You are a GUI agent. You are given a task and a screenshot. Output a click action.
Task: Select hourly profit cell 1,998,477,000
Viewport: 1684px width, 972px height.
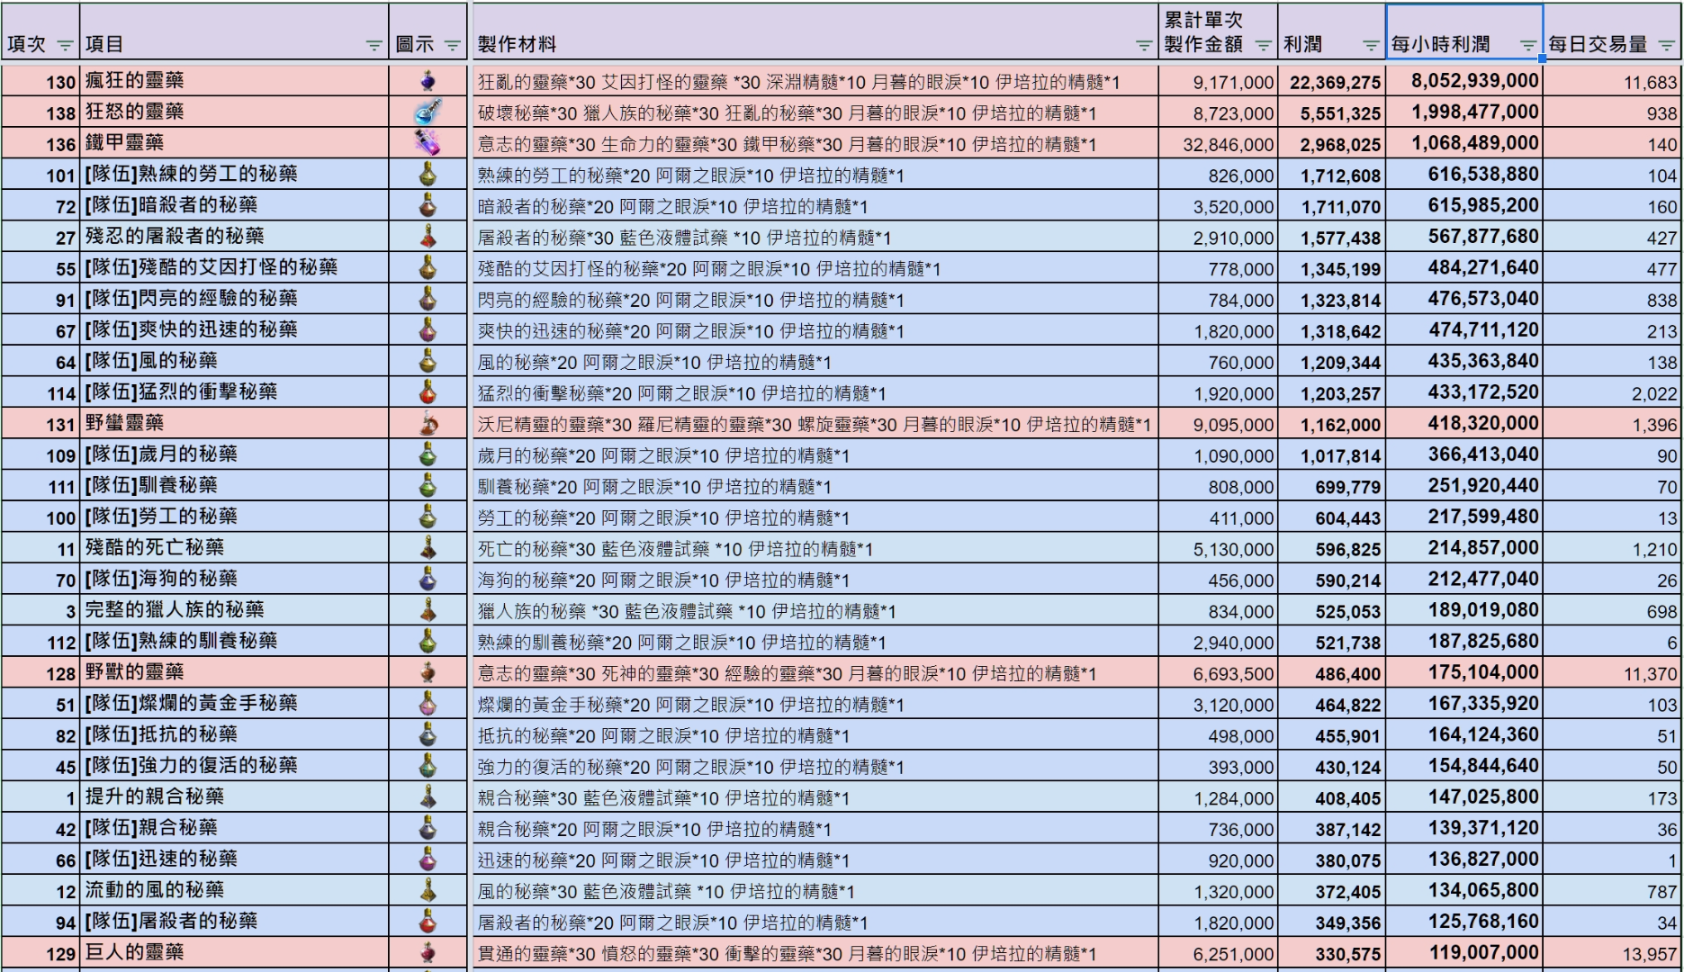[x=1464, y=112]
